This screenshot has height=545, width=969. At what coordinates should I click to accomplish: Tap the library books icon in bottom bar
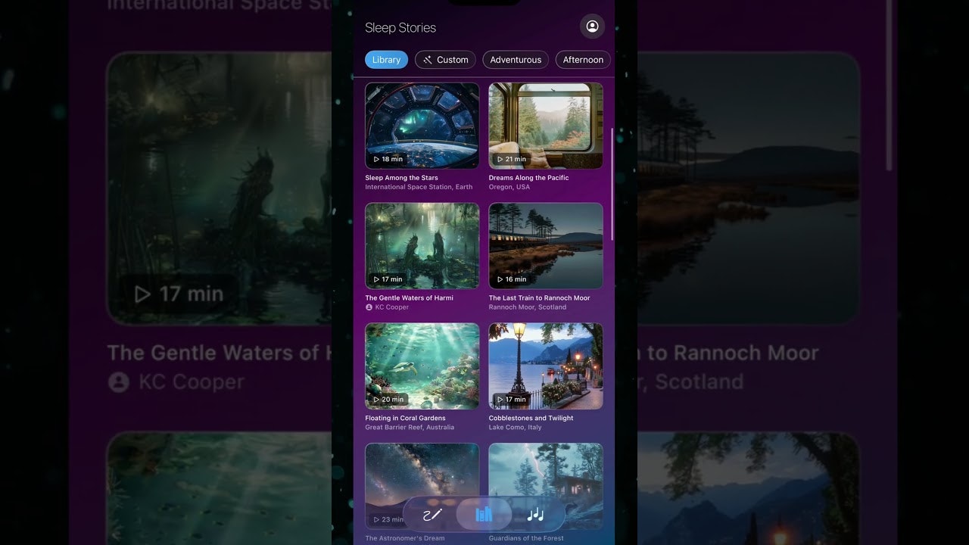point(484,515)
